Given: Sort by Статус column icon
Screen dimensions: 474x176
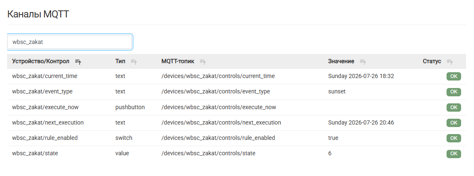Looking at the screenshot, I should pos(450,62).
